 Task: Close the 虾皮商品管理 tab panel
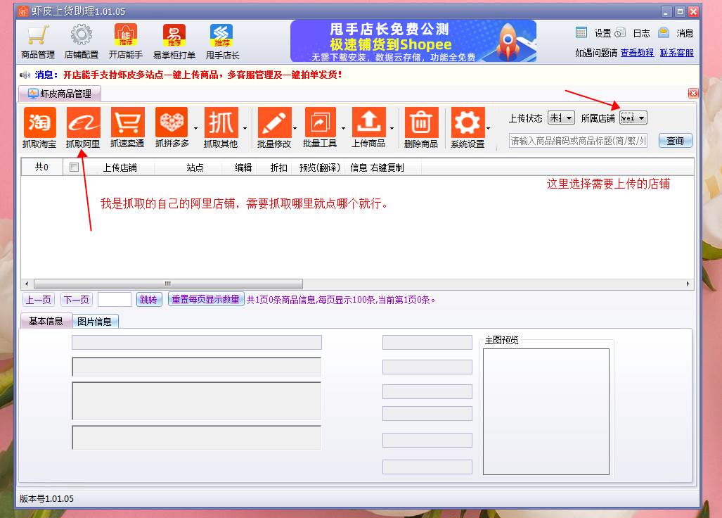point(693,94)
